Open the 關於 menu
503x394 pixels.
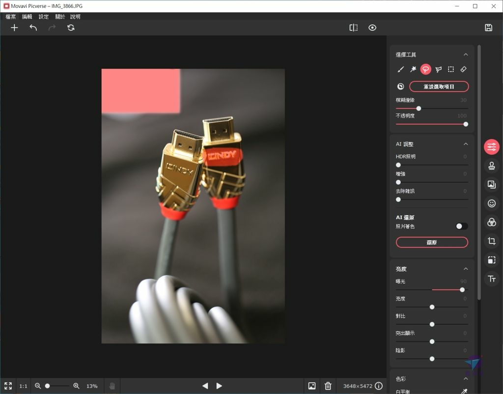pos(60,17)
